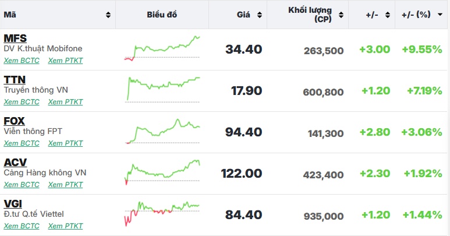View PTKT analysis for ACV
The image size is (450, 236).
[x=65, y=185]
